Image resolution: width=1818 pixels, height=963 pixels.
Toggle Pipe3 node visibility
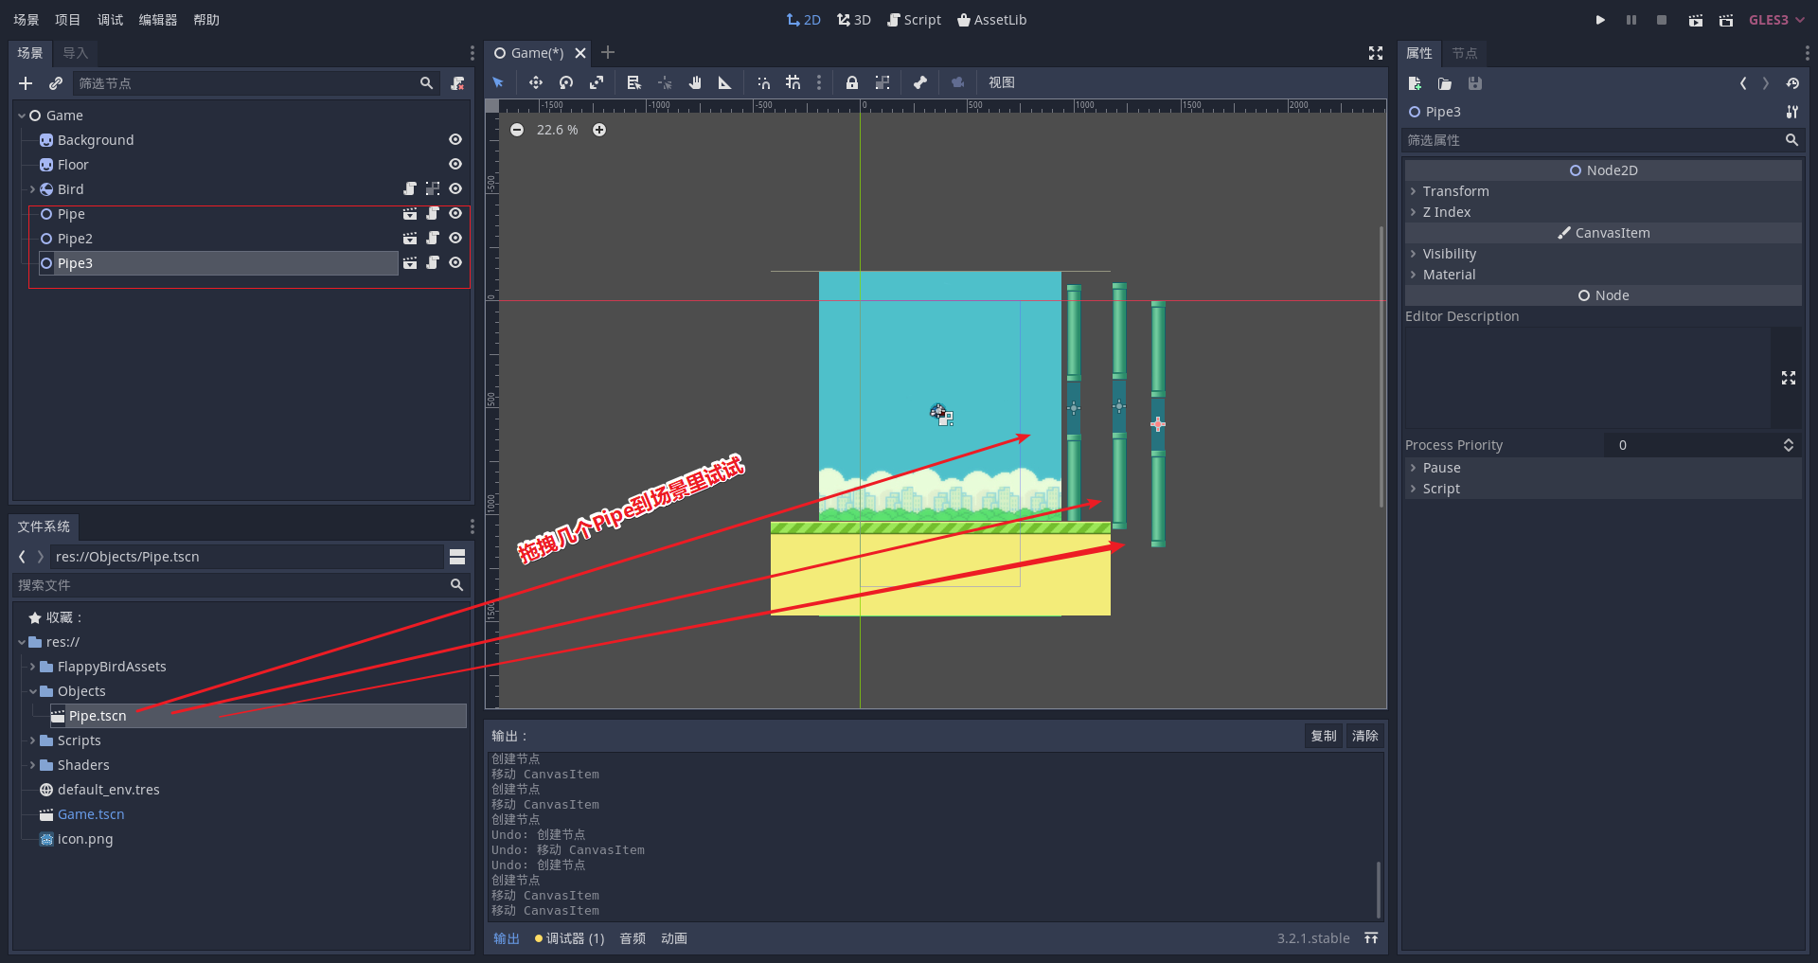455,262
